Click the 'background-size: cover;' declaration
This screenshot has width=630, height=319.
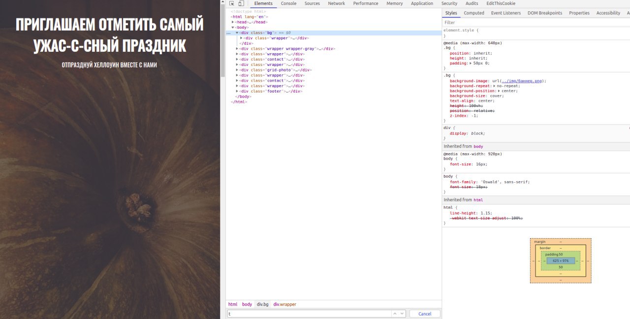[477, 96]
